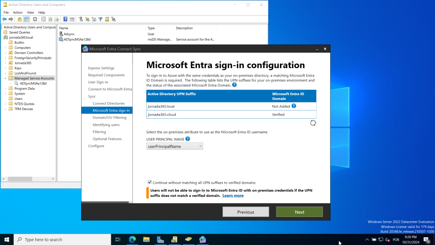Open File Explorer from the taskbar

146,239
